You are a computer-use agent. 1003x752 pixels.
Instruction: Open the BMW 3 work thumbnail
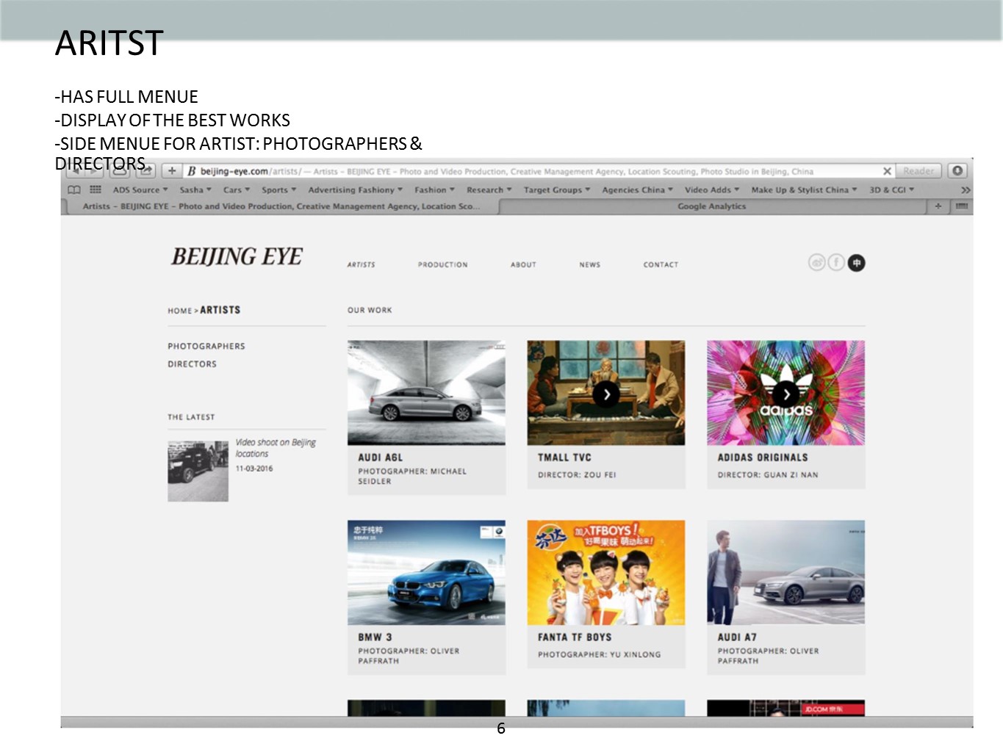click(x=426, y=572)
